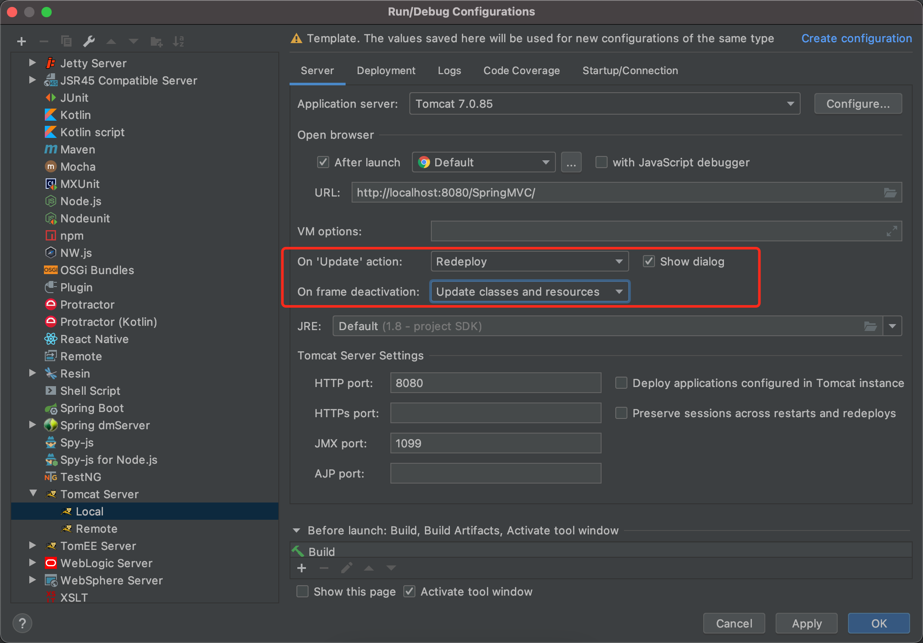Screen dimensions: 923x643
Task: Select the Build task row
Action: coord(601,552)
